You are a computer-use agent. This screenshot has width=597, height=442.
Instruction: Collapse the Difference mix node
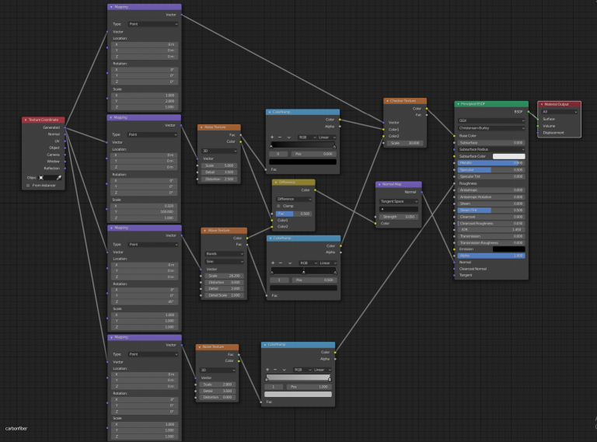pyautogui.click(x=276, y=182)
